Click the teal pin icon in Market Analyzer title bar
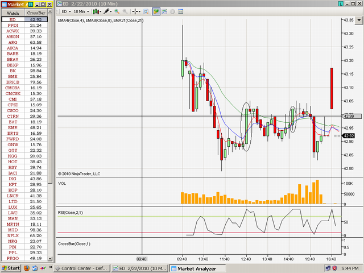 tap(30, 4)
